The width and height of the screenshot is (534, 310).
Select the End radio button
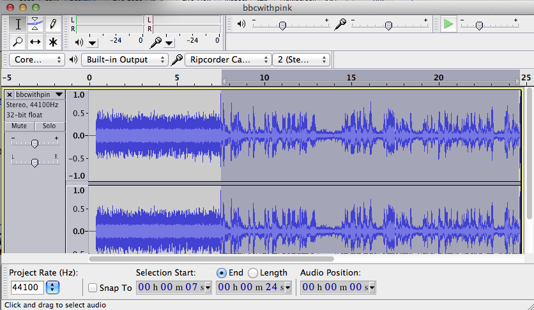[x=222, y=272]
